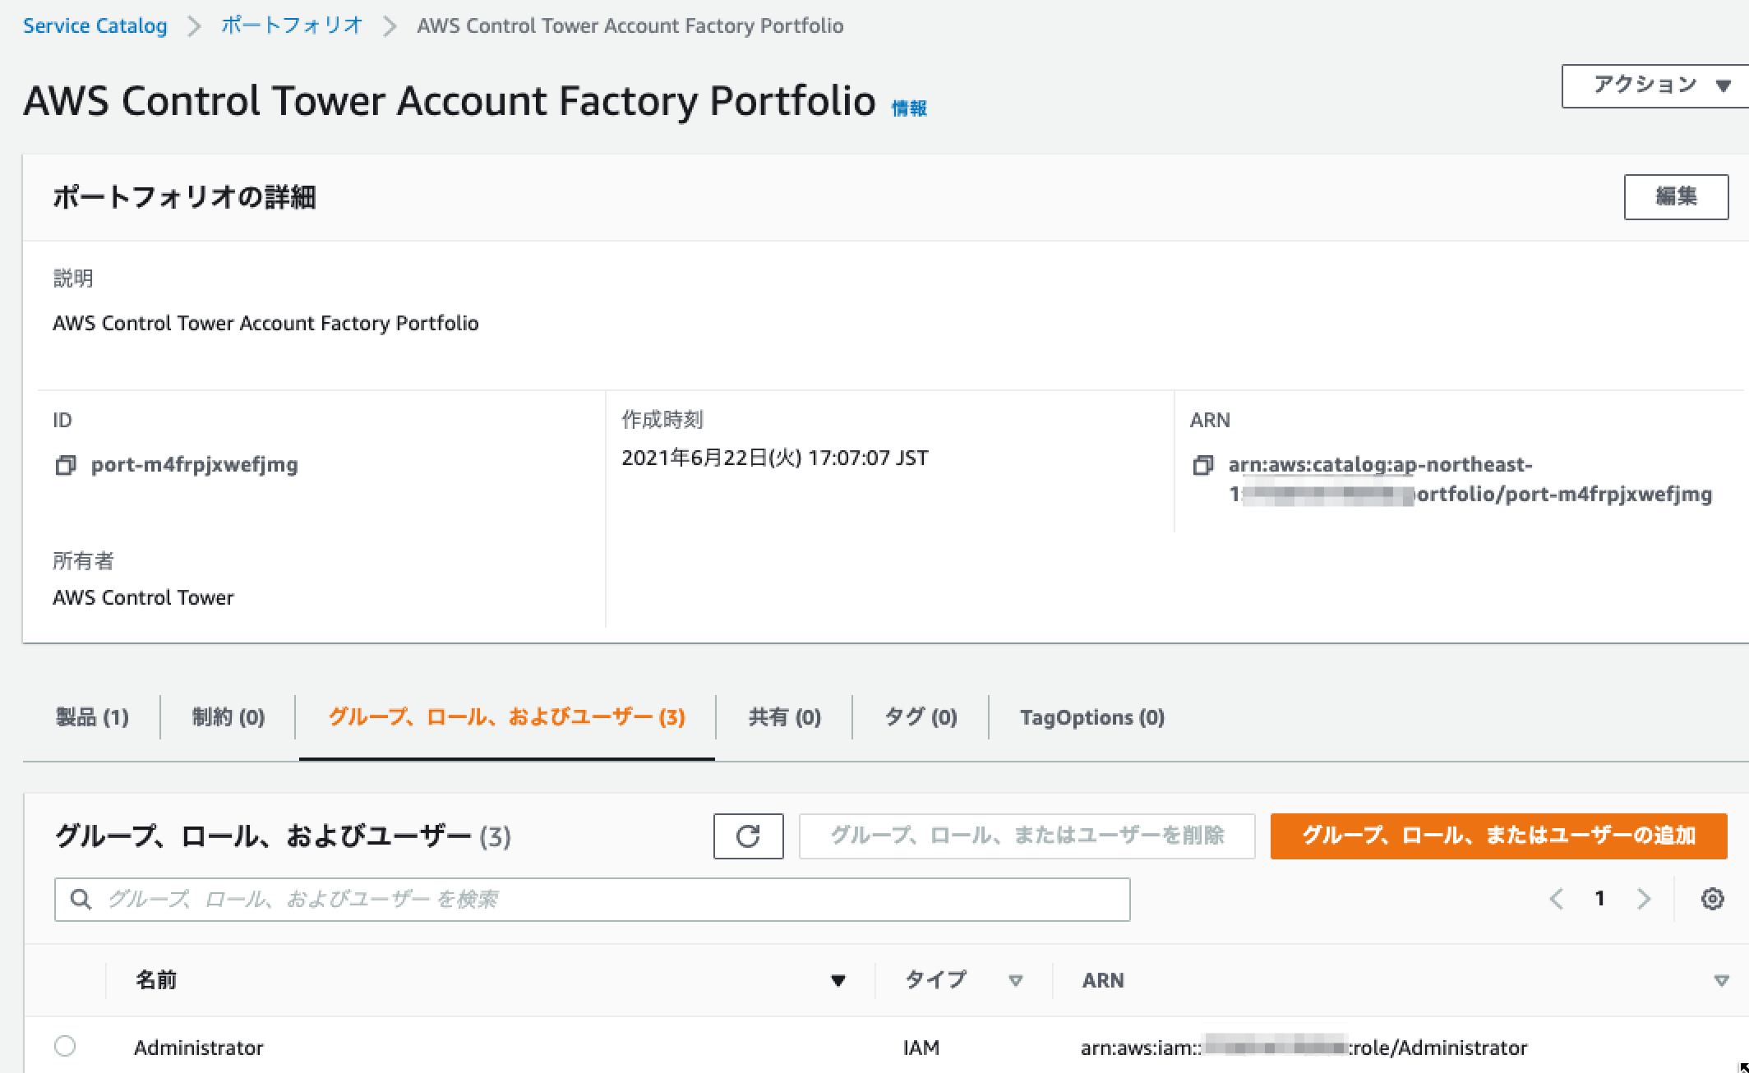Viewport: 1749px width, 1073px height.
Task: Switch to タグ (0) tab
Action: pyautogui.click(x=921, y=717)
